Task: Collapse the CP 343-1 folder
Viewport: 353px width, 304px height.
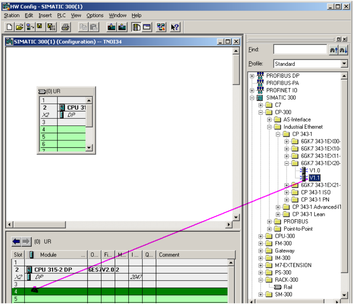Action: pos(278,134)
